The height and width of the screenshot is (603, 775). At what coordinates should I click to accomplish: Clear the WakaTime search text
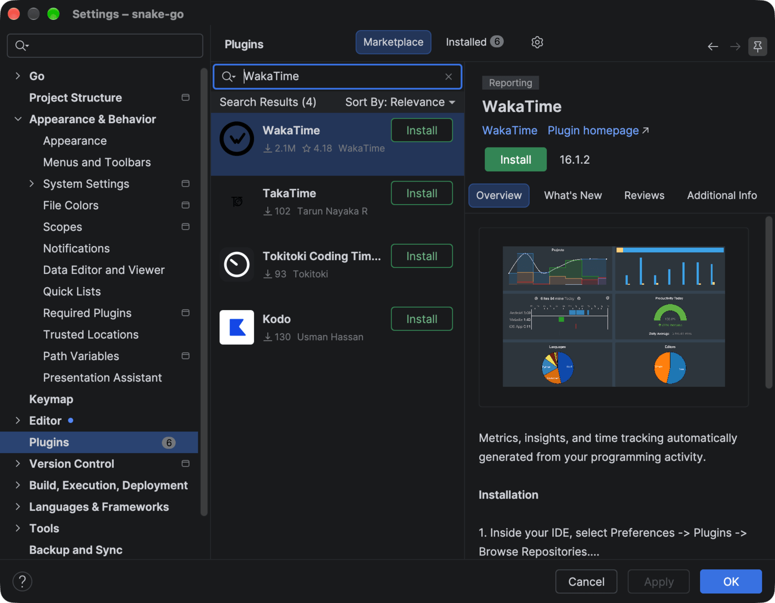[x=449, y=77]
